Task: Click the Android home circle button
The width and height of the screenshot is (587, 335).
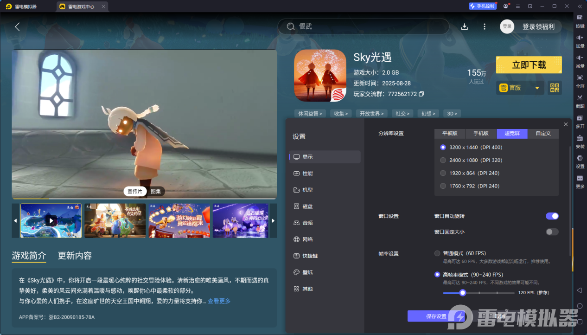Action: pos(580,306)
